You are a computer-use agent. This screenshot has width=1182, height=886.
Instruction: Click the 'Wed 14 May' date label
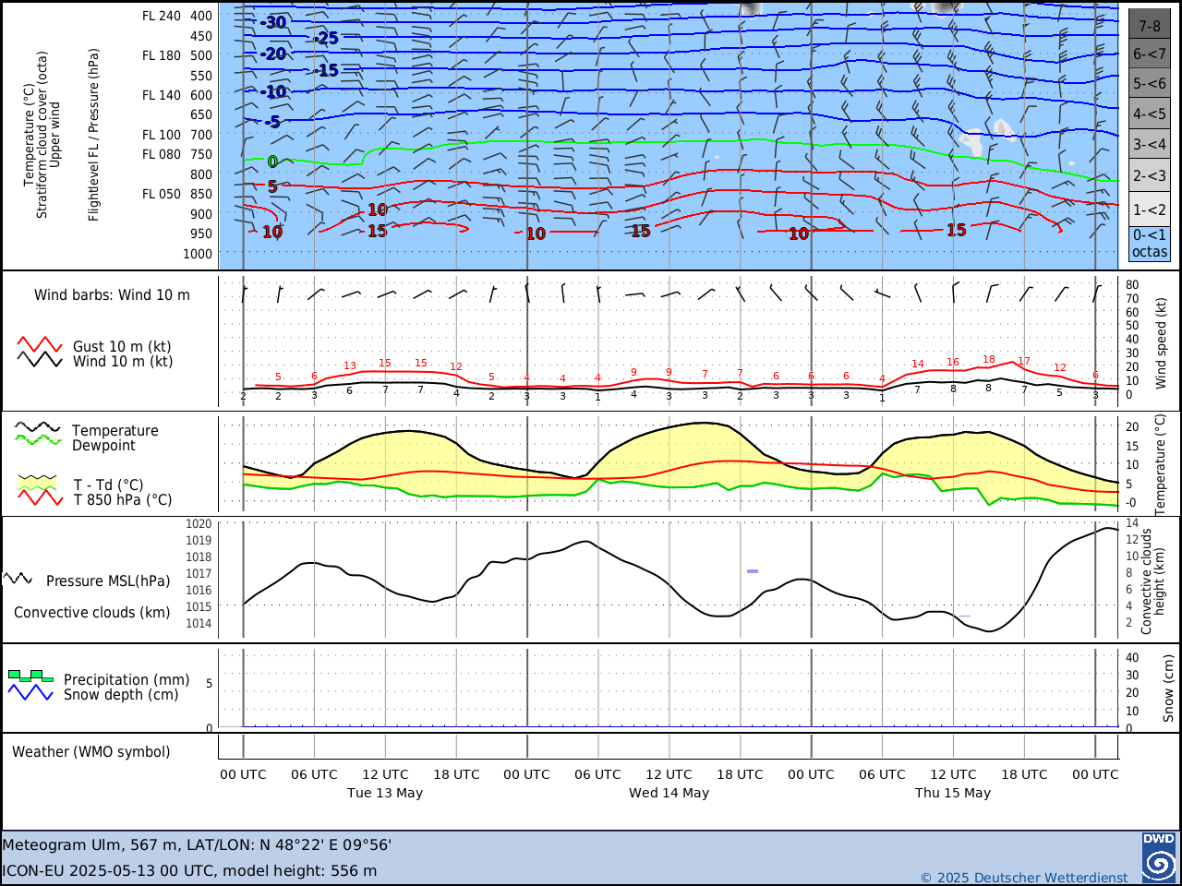click(669, 793)
